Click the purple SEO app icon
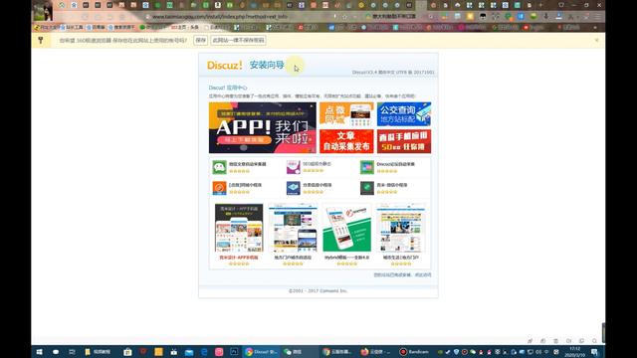 pyautogui.click(x=294, y=167)
